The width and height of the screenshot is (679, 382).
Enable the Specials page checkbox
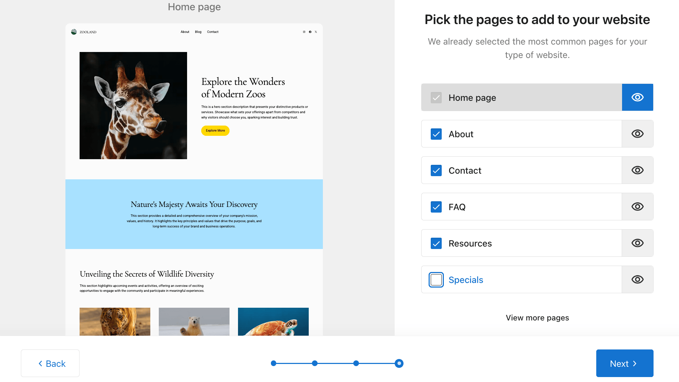(x=436, y=280)
